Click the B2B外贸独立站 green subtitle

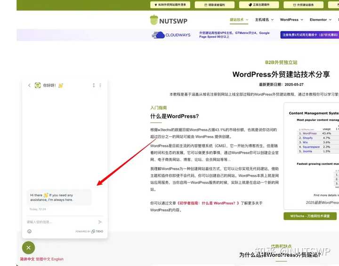[281, 63]
